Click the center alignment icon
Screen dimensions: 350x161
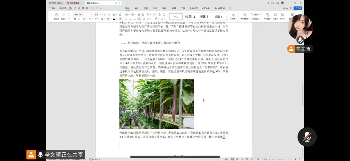click(130, 19)
